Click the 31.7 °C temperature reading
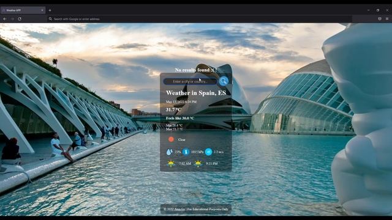 click(173, 109)
